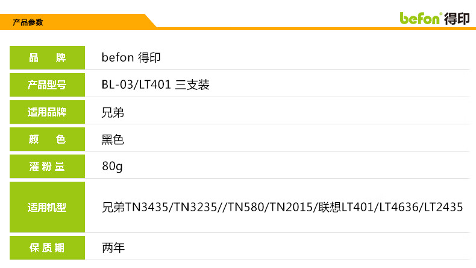Viewport: 476px width, 268px height.
Task: Select the 产品参数 header tab
Action: 28,22
